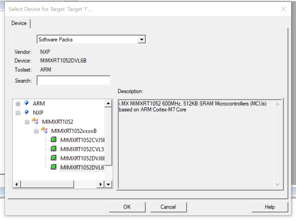
Task: Click the device description text
Action: [193, 107]
